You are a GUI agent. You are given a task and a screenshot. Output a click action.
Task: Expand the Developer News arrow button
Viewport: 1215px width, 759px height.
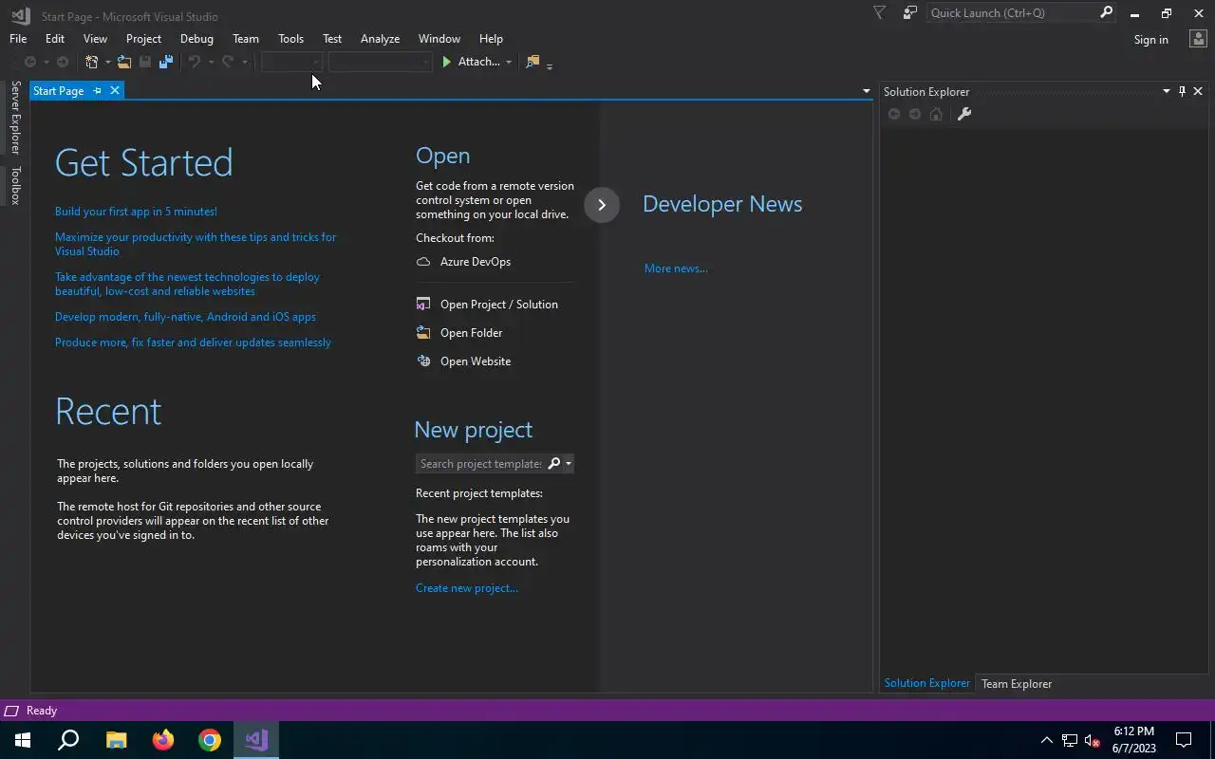point(602,205)
